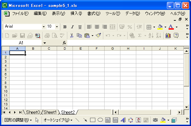Open font size 10 dropdown
Image resolution: width=191 pixels, height=126 pixels.
(57, 27)
